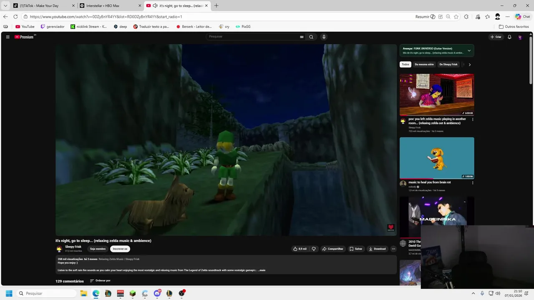Open YouTube notifications bell
This screenshot has width=534, height=300.
coord(509,37)
